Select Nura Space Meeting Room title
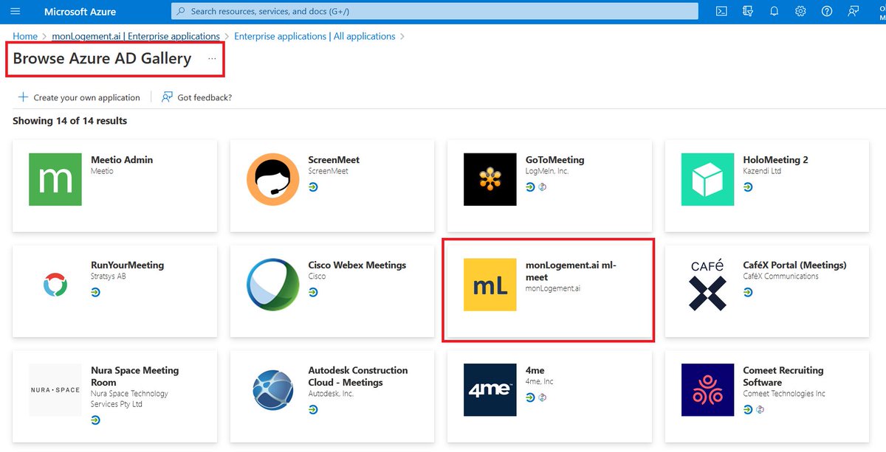 coord(134,377)
